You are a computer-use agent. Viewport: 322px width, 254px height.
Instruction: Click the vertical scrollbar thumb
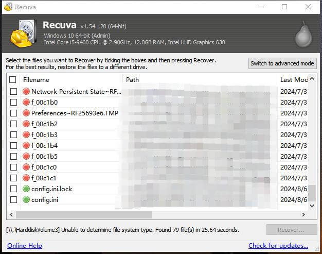(x=312, y=193)
